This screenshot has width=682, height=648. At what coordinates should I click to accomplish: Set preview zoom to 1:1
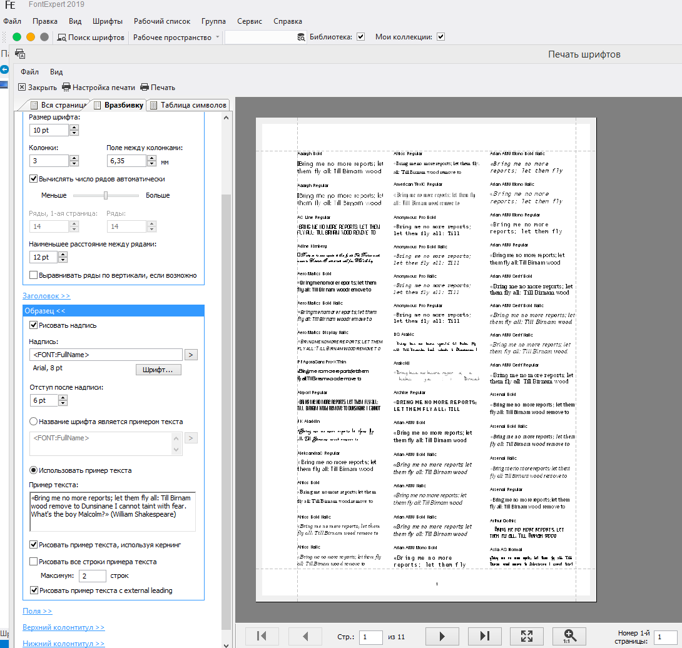569,635
